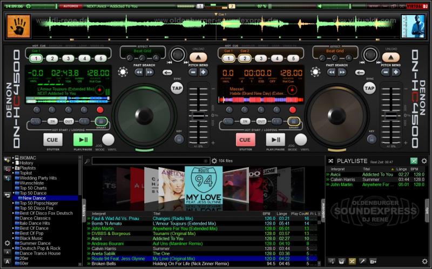This screenshot has width=432, height=269.
Task: Set loop IN on left deck
Action: pyautogui.click(x=52, y=121)
